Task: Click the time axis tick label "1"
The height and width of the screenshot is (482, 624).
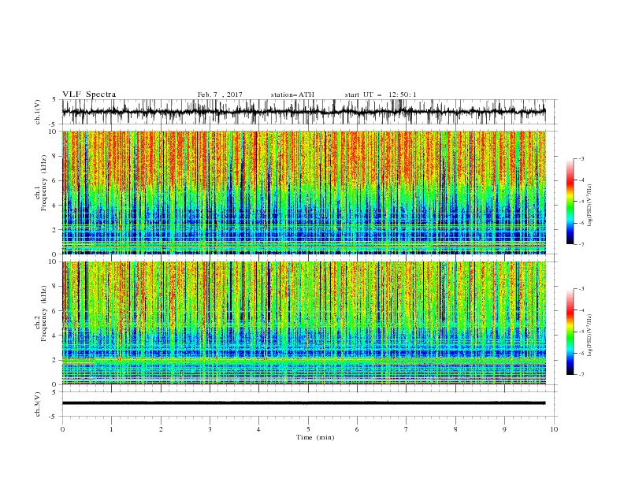Action: (x=111, y=429)
